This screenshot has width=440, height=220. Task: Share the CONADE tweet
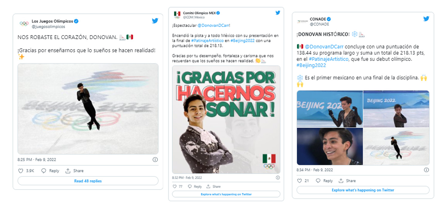pyautogui.click(x=347, y=181)
